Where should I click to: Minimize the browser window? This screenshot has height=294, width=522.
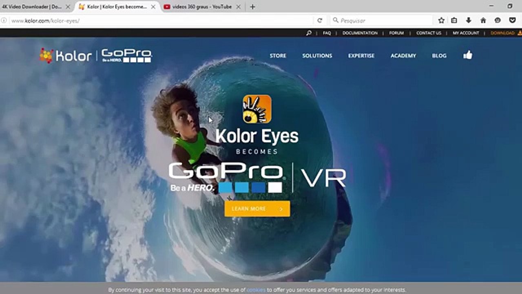[x=491, y=6]
